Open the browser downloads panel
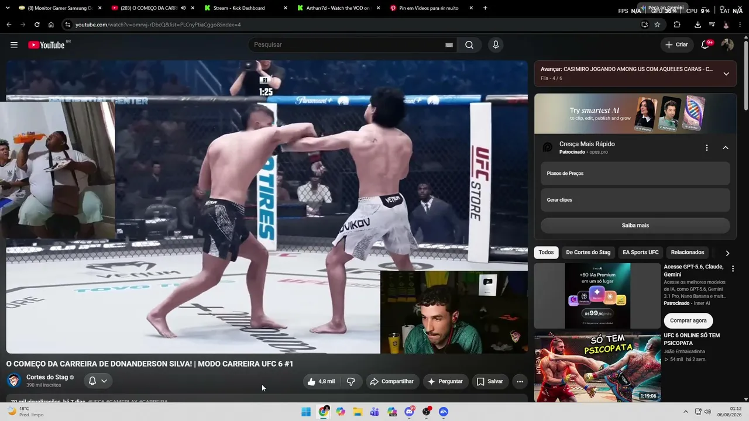This screenshot has height=421, width=749. (698, 25)
